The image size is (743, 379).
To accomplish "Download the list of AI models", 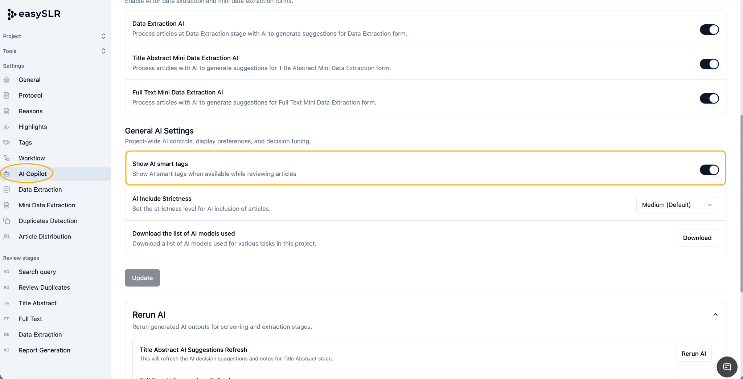I will tap(697, 238).
